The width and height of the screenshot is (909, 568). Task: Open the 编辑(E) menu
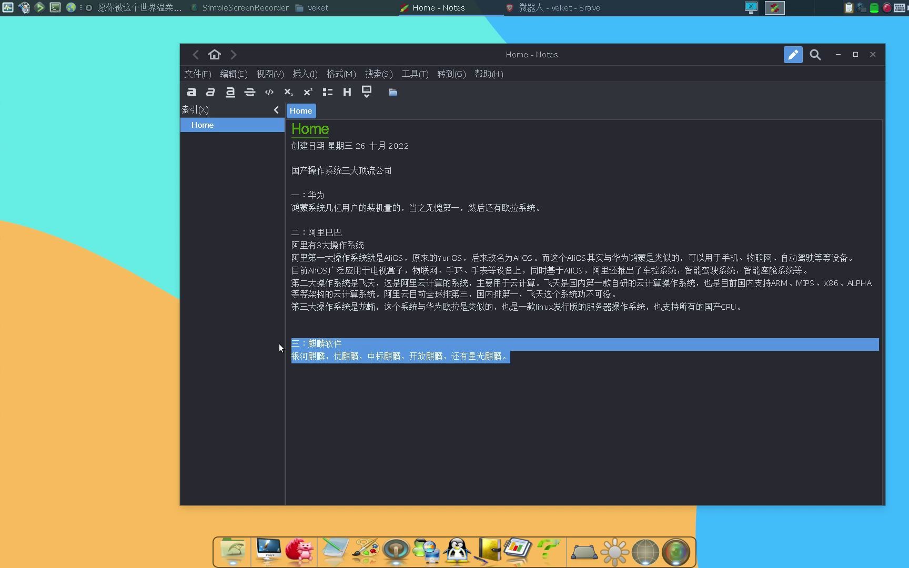[x=234, y=74]
